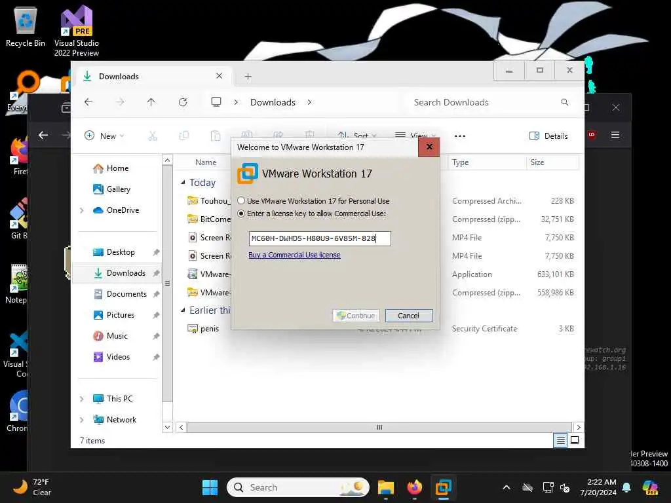Open the Buy a Commercial Use license link
671x503 pixels.
point(294,255)
